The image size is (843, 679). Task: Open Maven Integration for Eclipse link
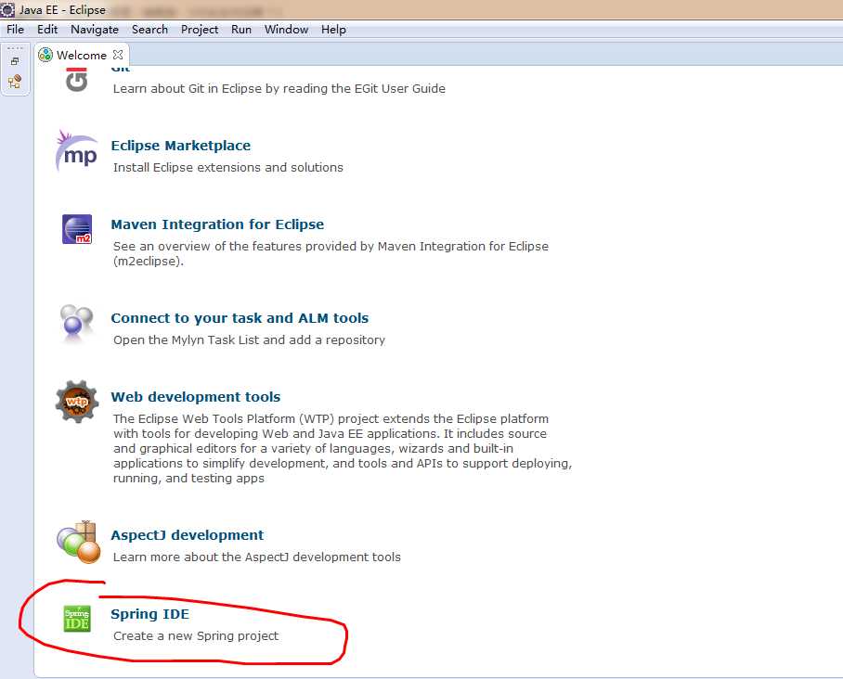tap(217, 224)
